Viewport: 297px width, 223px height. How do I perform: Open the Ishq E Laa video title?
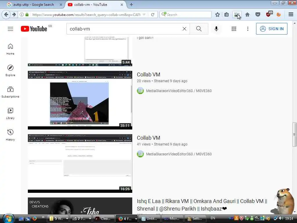click(x=202, y=205)
